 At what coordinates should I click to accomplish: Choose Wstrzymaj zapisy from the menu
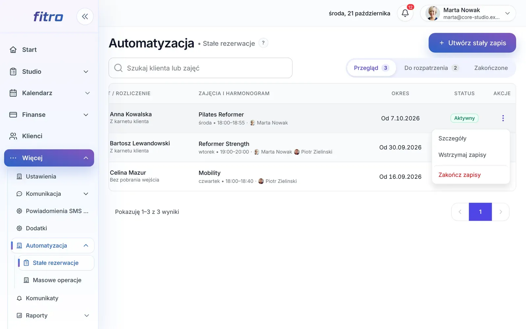tap(471, 155)
